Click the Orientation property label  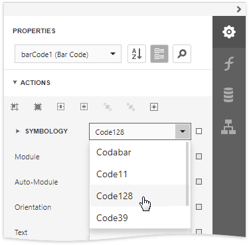(x=33, y=207)
